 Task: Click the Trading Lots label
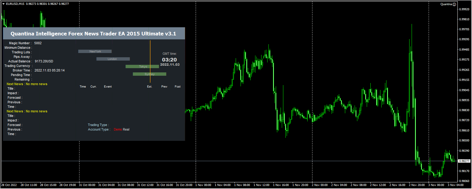point(22,52)
